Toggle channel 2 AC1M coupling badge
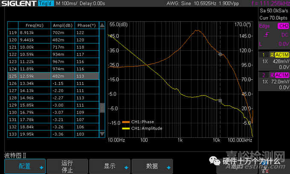 click(281, 75)
